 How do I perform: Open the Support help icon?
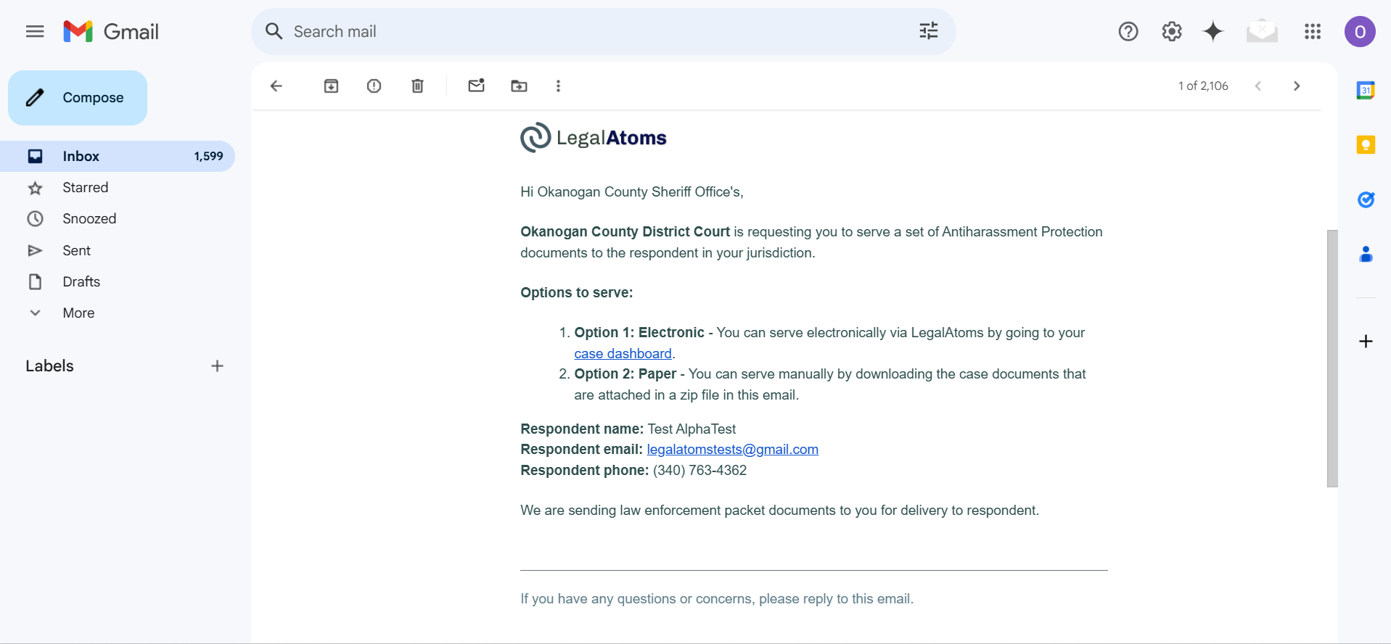click(1128, 31)
